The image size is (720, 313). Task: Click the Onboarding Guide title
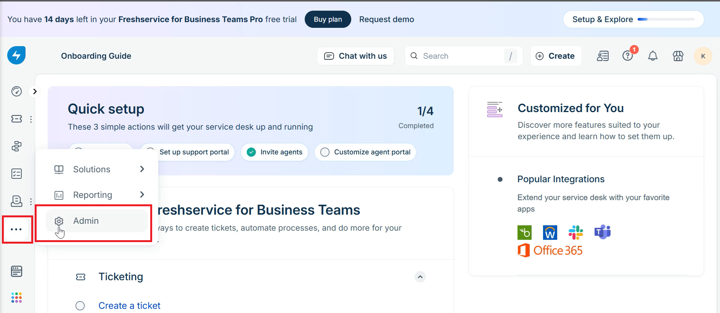pos(96,56)
